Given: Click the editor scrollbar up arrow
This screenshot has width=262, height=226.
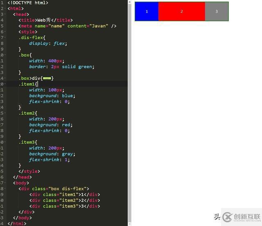Looking at the screenshot, I should click(x=130, y=2).
